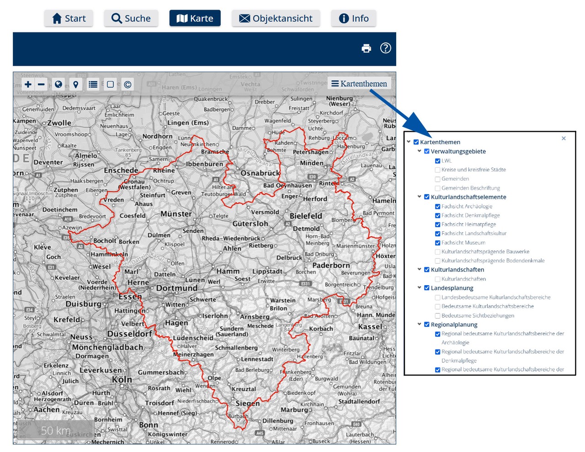This screenshot has height=452, width=585.
Task: Enable the Gemeinden layer
Action: click(437, 179)
